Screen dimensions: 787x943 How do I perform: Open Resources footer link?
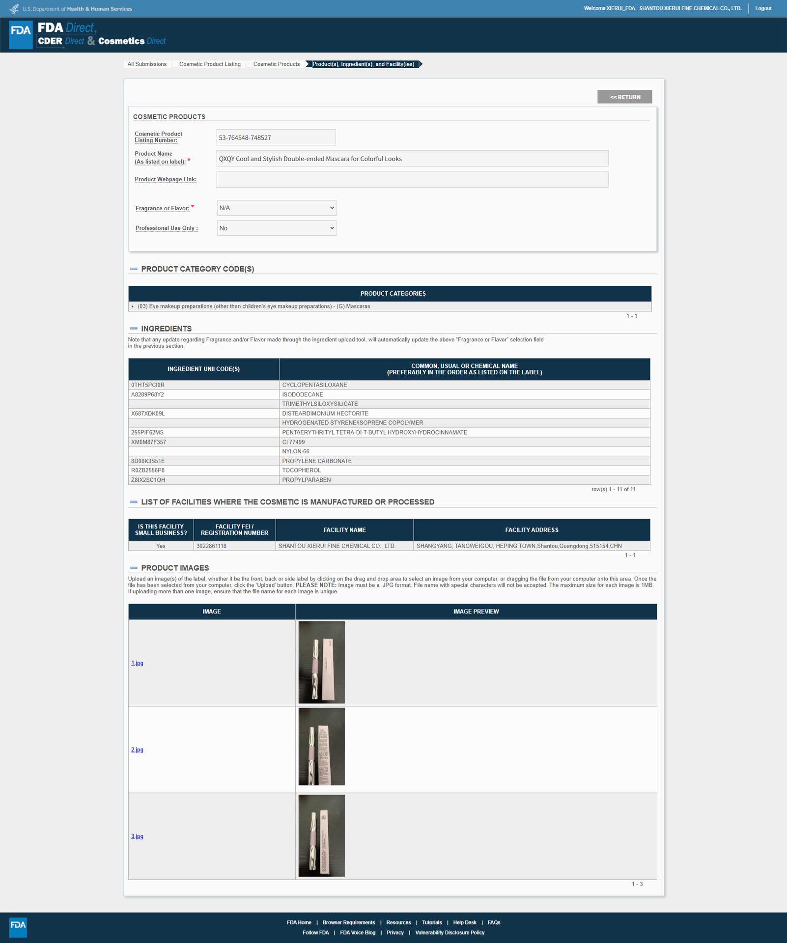398,922
